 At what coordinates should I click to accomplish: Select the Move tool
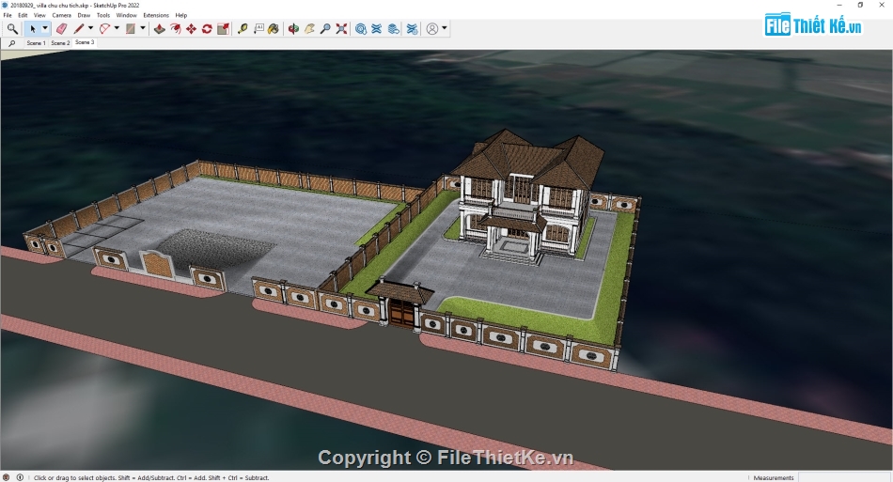coord(192,28)
